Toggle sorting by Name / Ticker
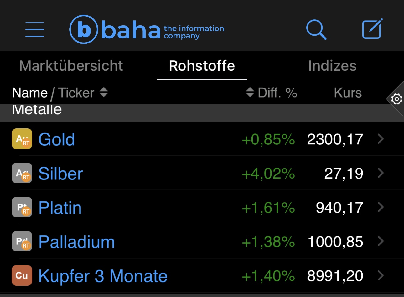This screenshot has width=404, height=297. pos(60,93)
